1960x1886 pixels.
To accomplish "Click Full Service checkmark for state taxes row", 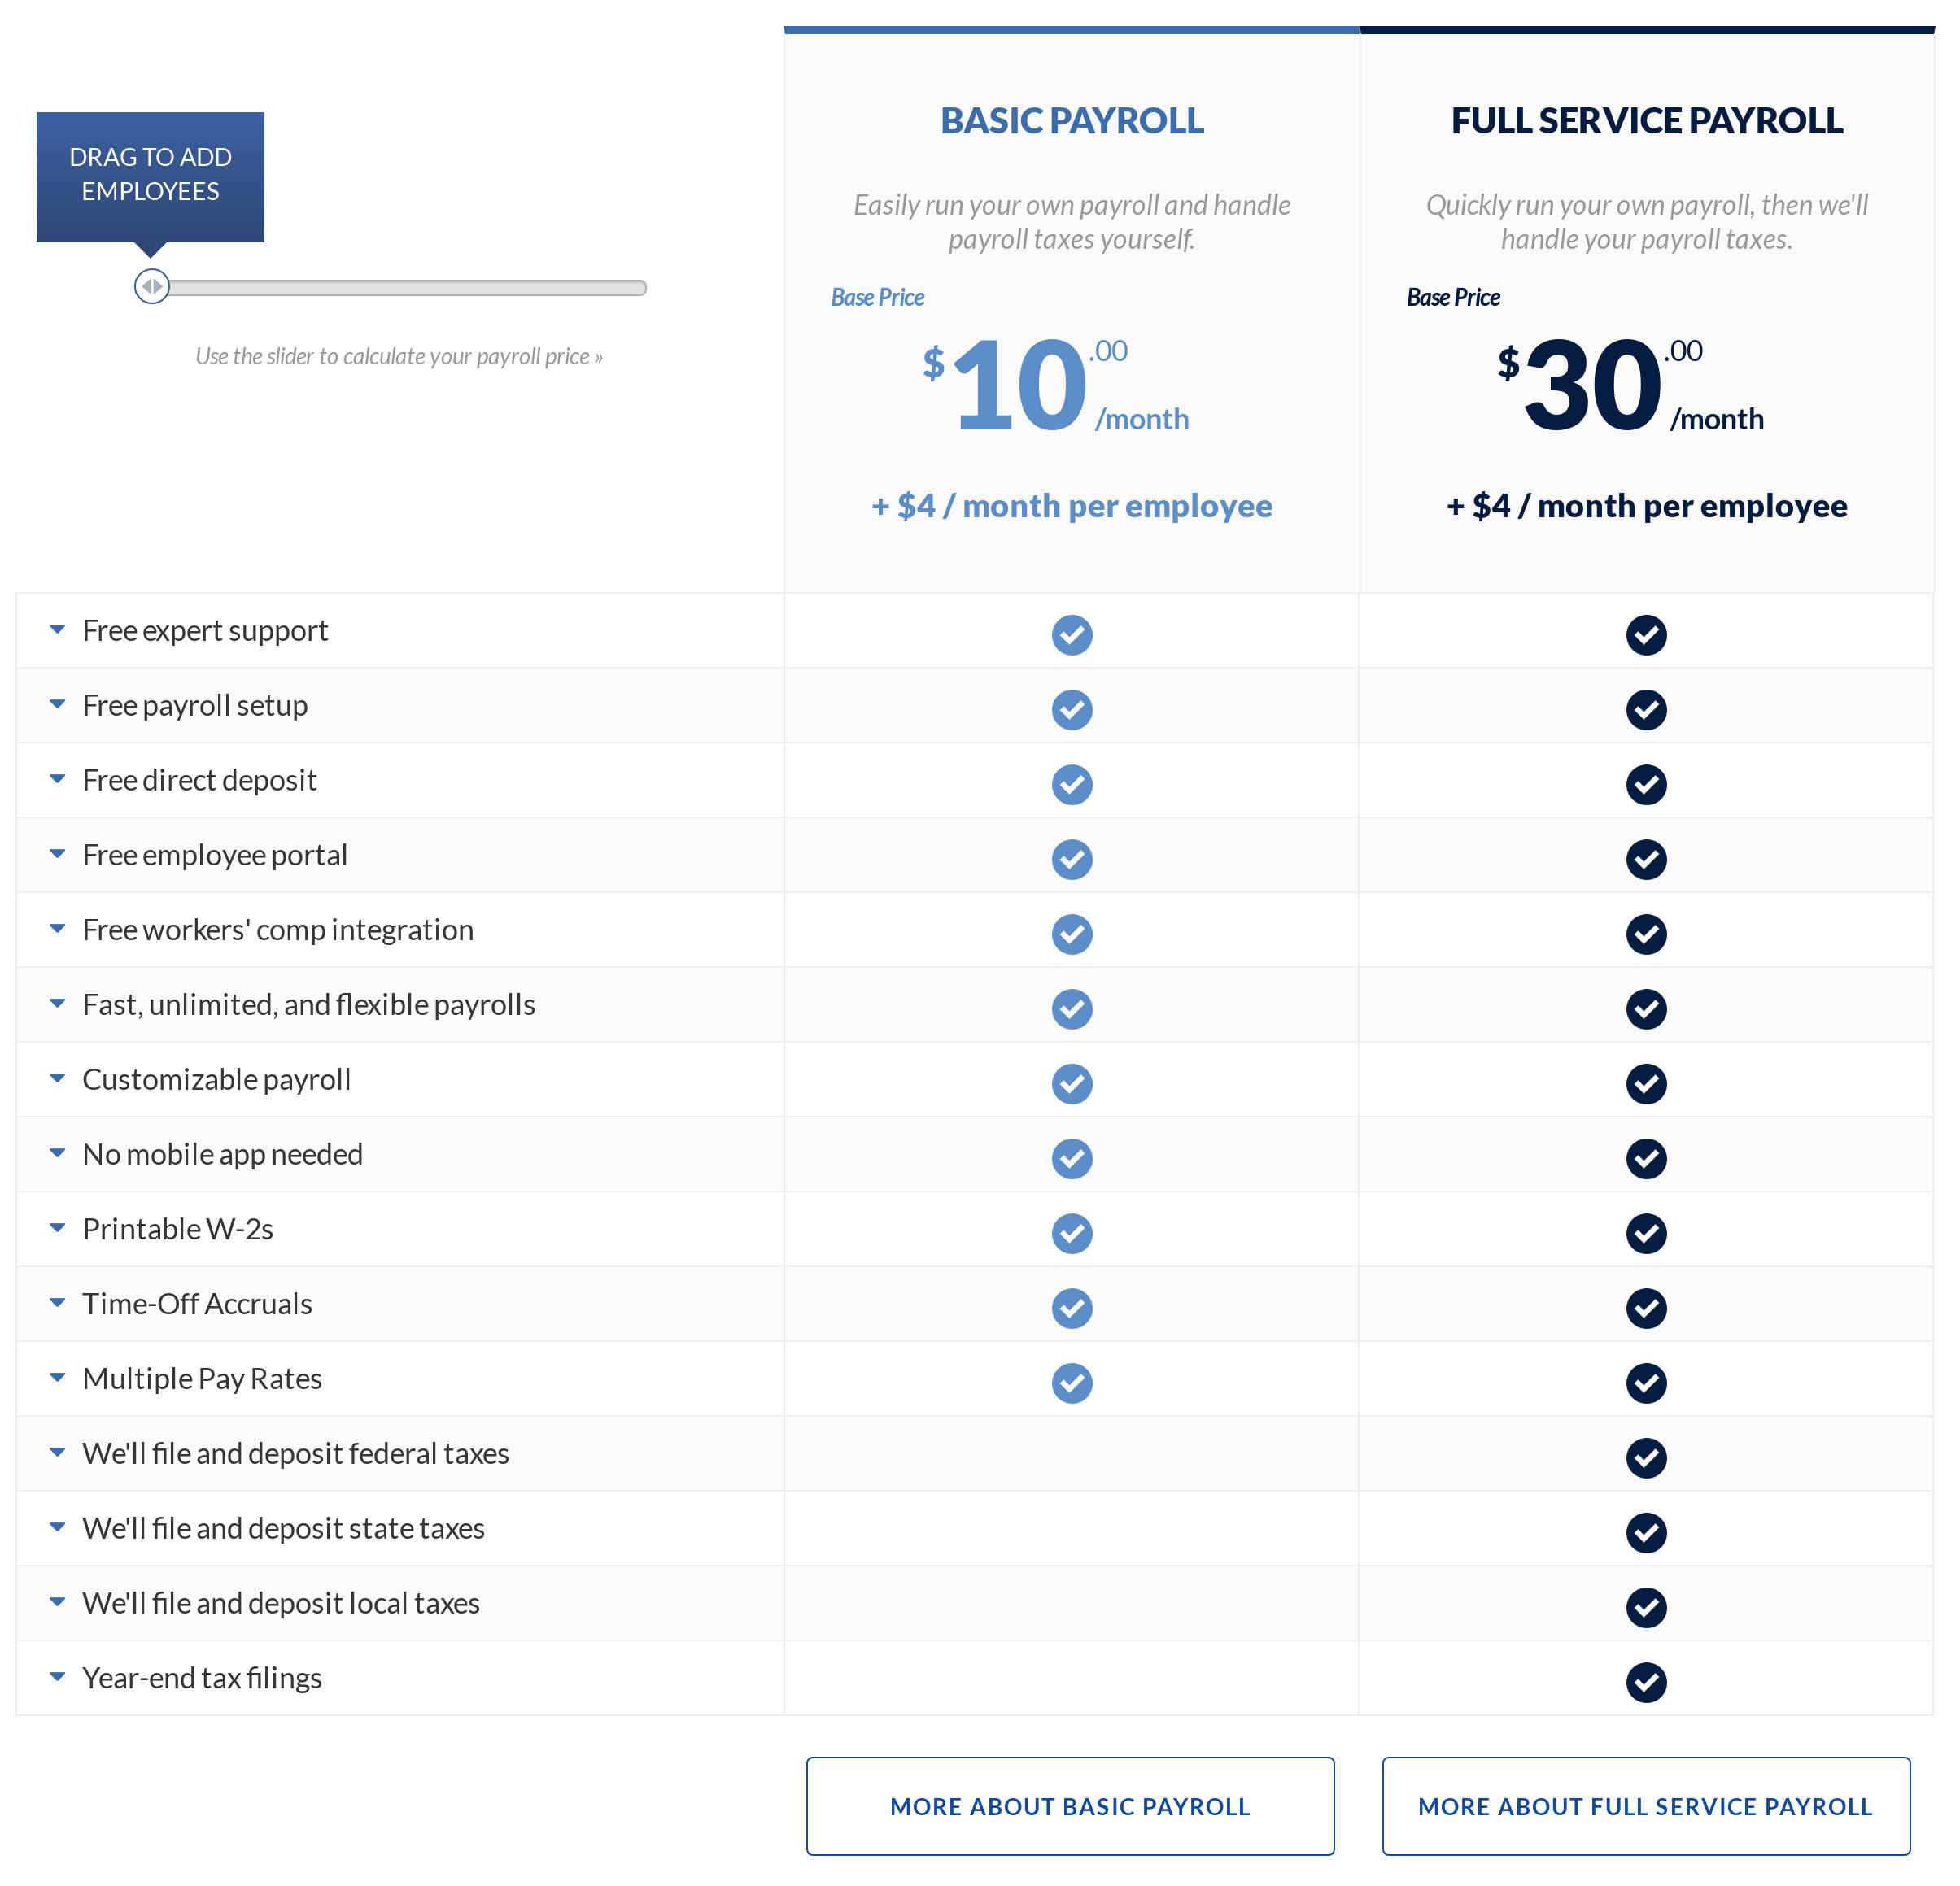I will (x=1645, y=1533).
